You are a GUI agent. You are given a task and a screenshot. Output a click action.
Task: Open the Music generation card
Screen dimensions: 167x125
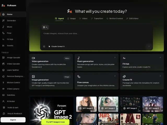(97, 63)
